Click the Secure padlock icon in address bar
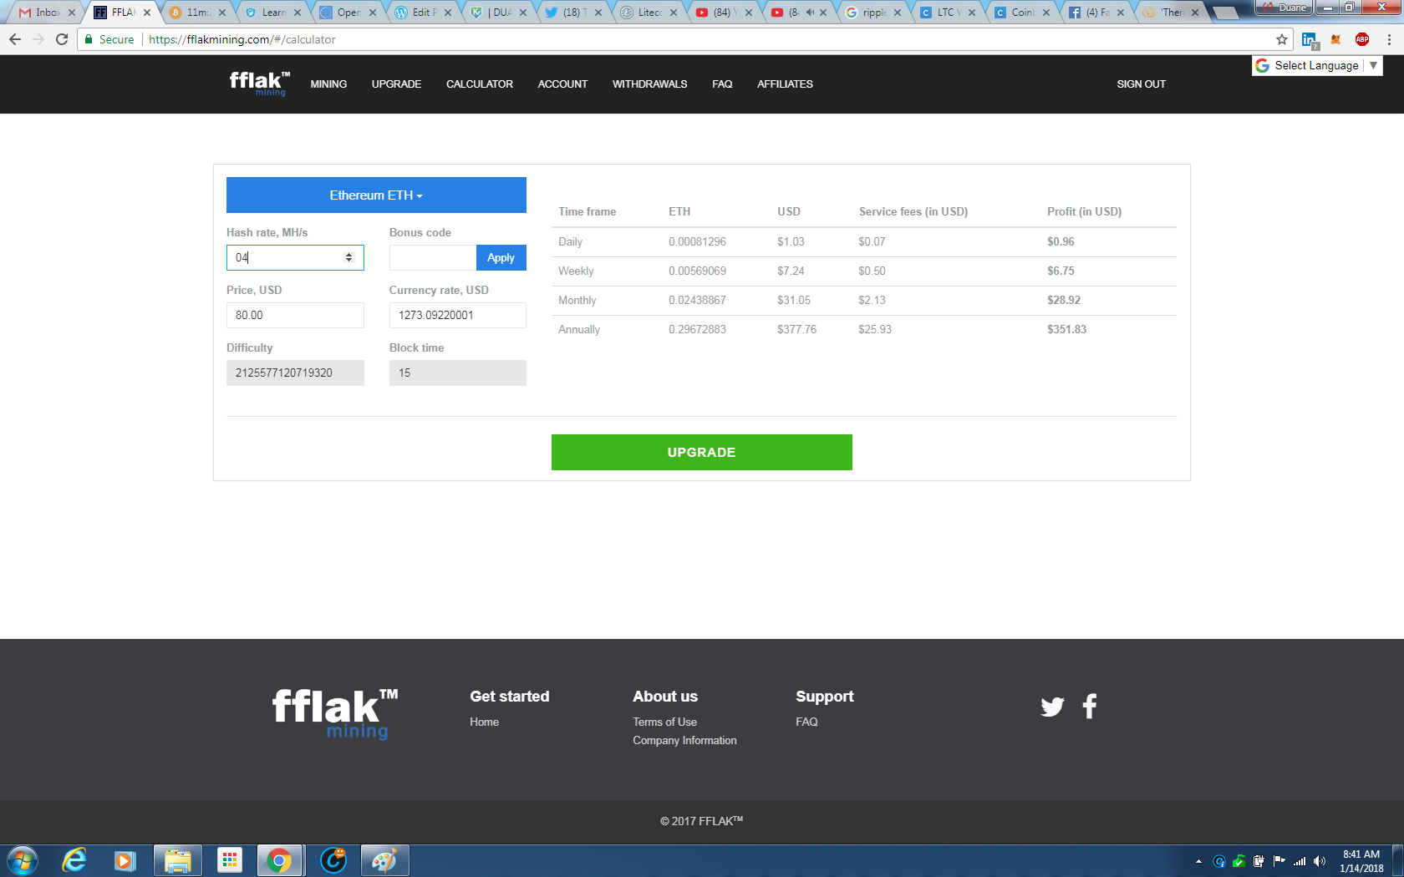1404x877 pixels. [x=89, y=39]
